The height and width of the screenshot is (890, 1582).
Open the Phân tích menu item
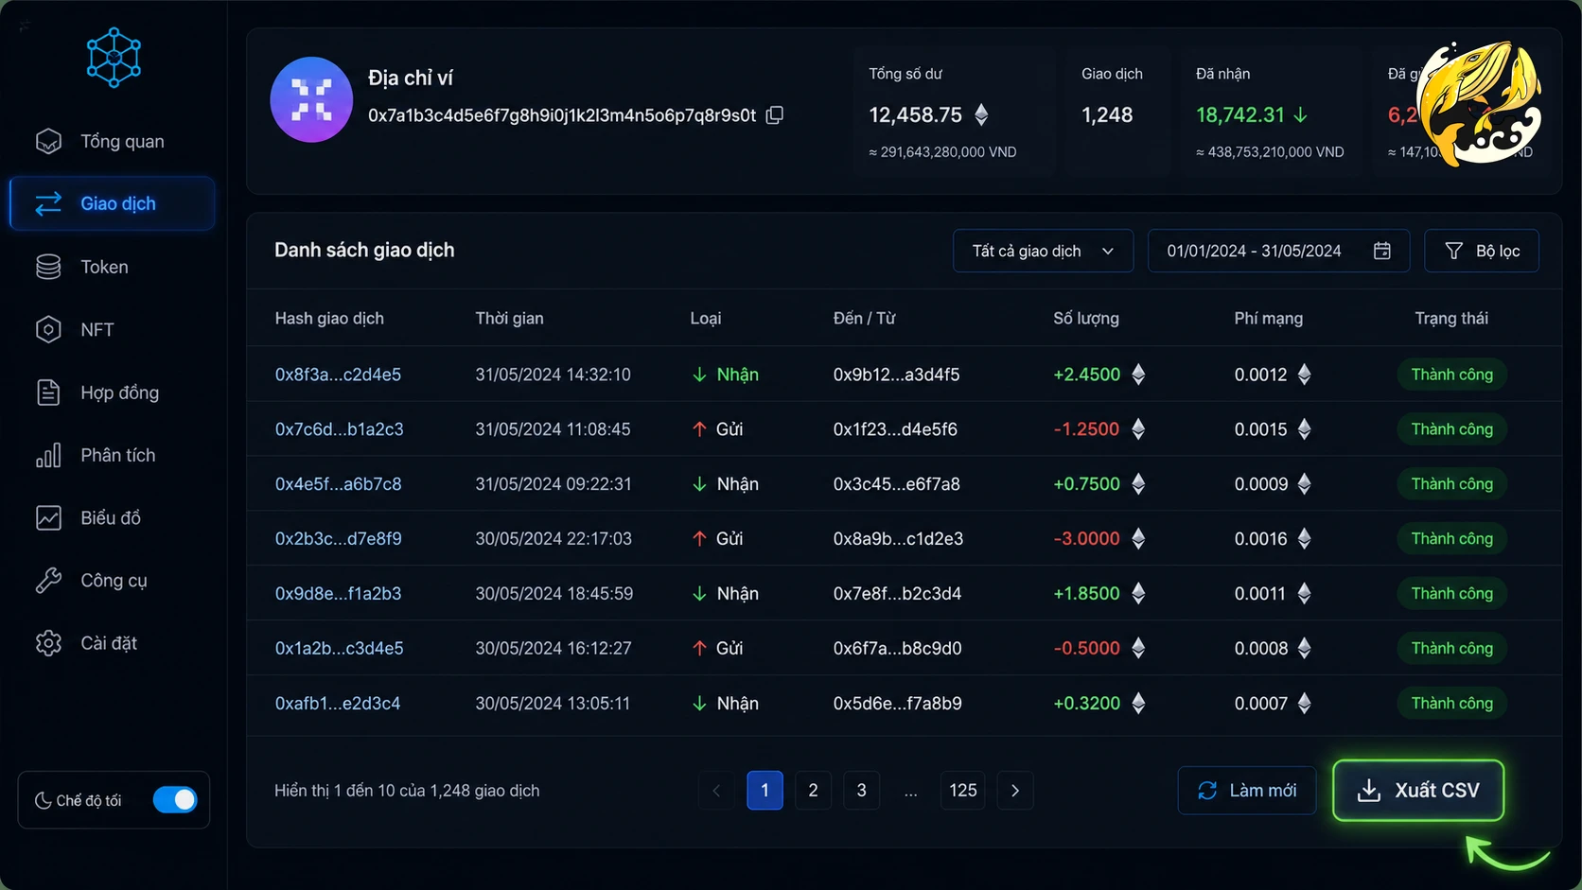[x=113, y=455]
